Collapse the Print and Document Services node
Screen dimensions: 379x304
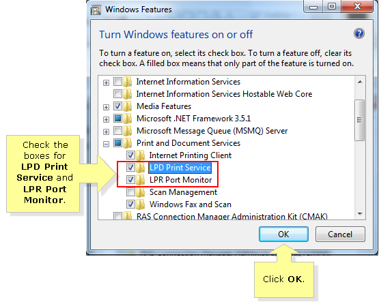(x=106, y=144)
